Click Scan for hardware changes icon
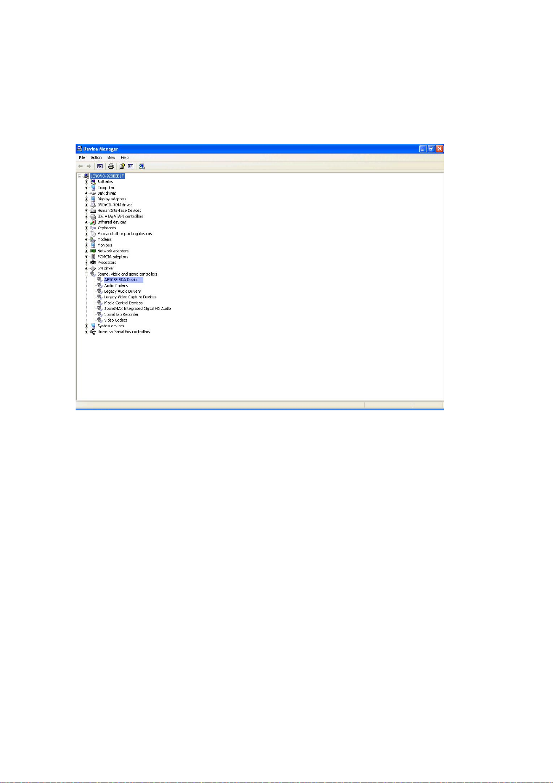The height and width of the screenshot is (783, 553). pos(142,166)
